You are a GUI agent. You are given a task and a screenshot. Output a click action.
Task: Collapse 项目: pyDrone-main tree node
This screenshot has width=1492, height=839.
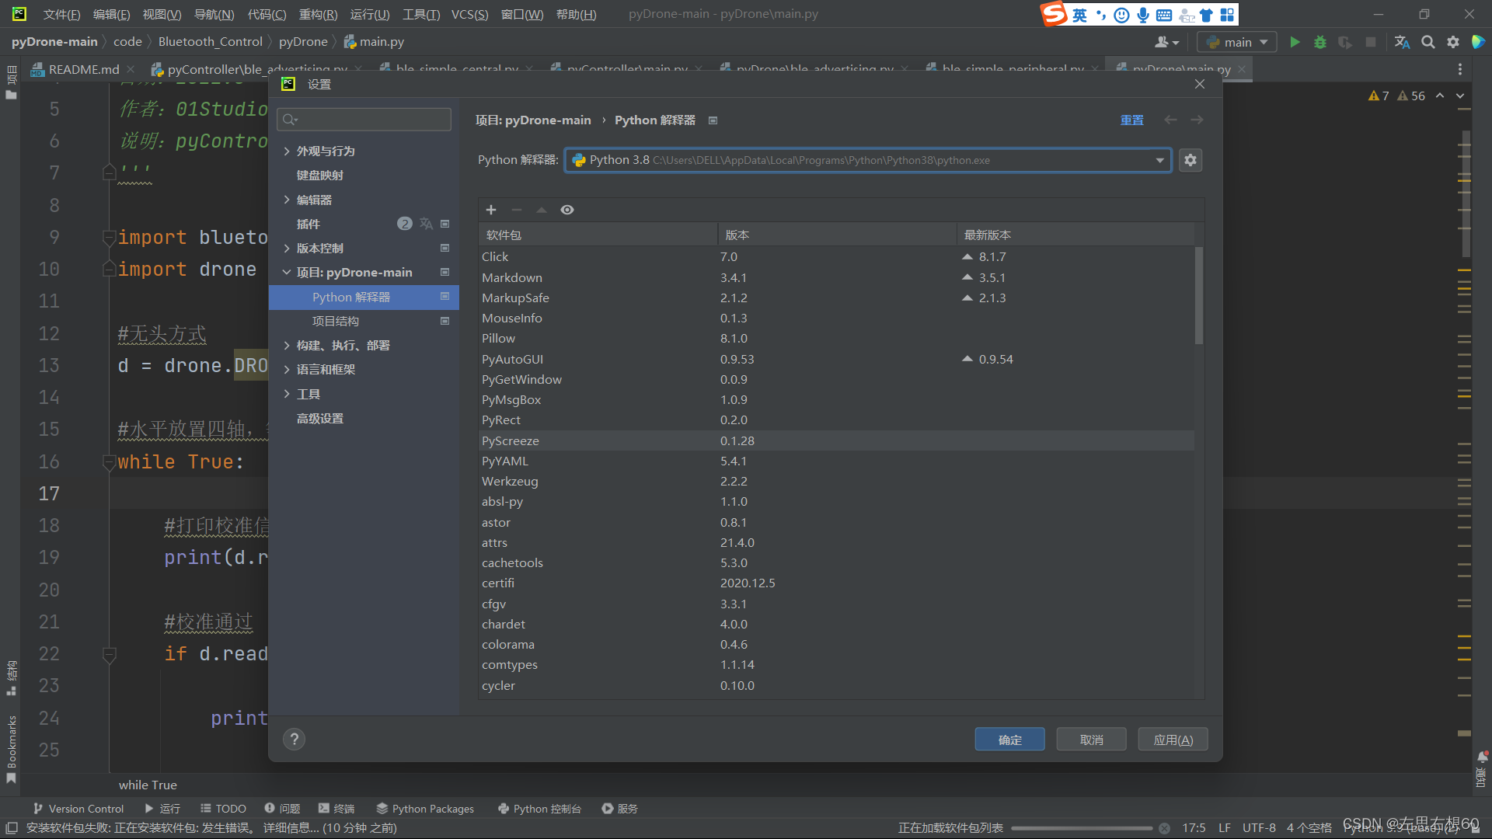pos(287,273)
